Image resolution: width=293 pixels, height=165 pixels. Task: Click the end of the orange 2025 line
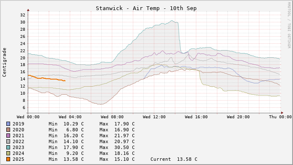pos(65,81)
